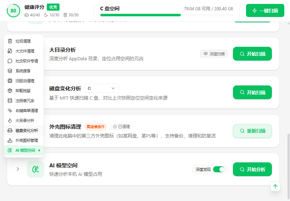Click the 优秀 rating badge

53,7
